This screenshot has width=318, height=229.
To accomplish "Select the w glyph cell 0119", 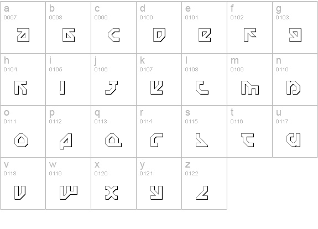I will pos(69,183).
